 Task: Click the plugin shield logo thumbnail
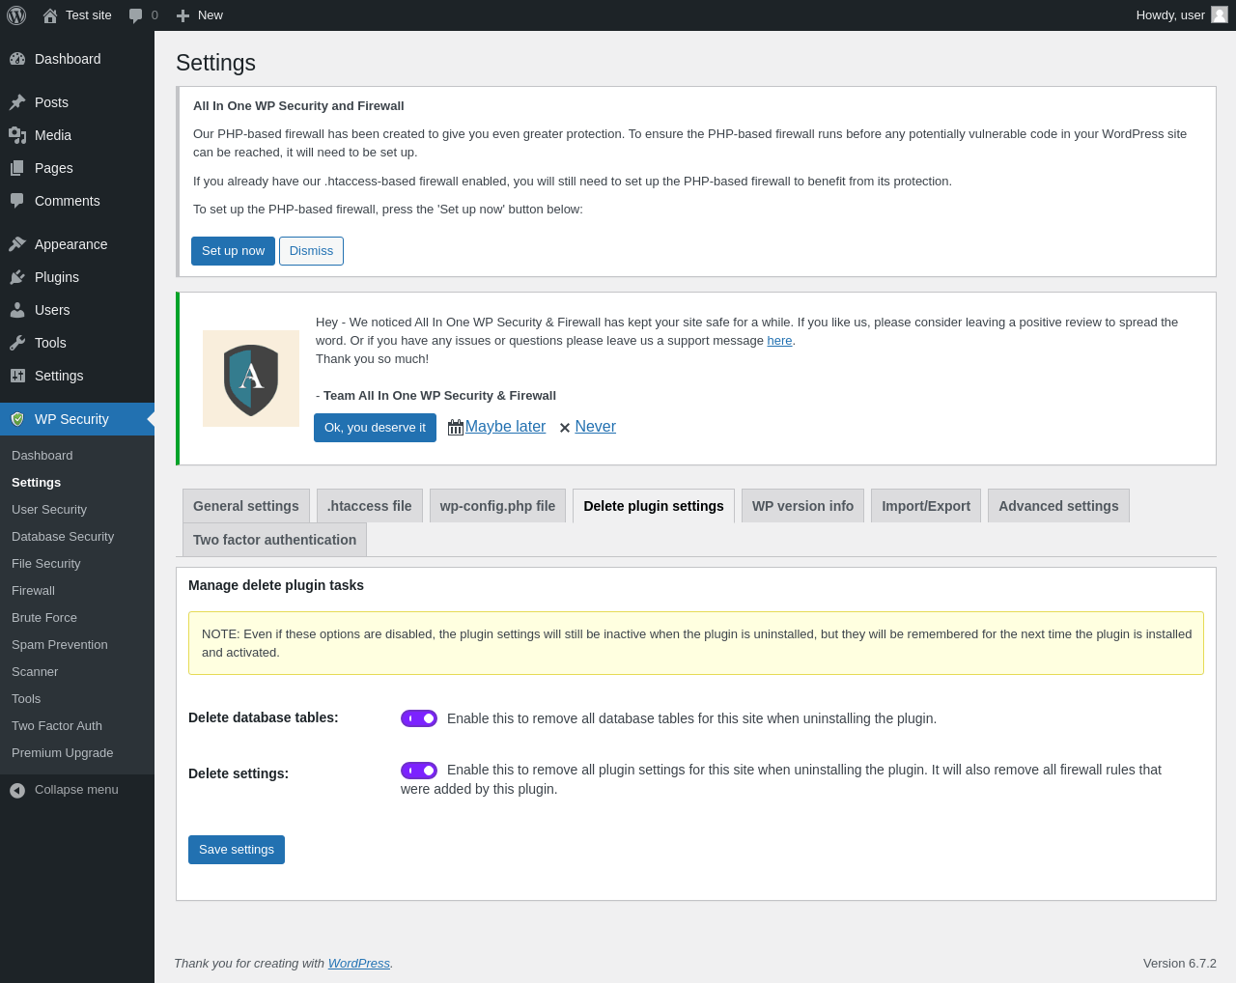click(x=251, y=379)
